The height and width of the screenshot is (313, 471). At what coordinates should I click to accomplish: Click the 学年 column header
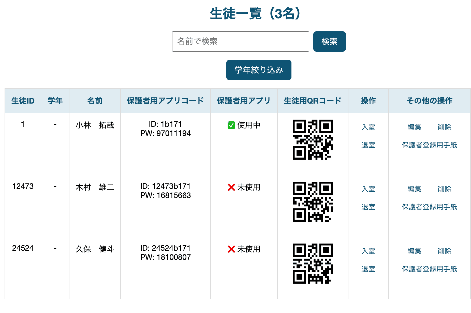pos(55,101)
